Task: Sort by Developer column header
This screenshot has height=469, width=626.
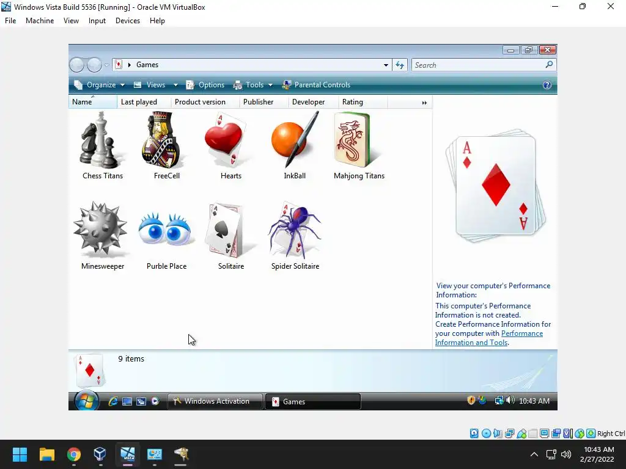Action: [314, 102]
